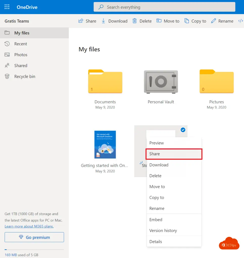This screenshot has width=244, height=258.
Task: Click the Copy to label in toolbar
Action: coord(199,21)
